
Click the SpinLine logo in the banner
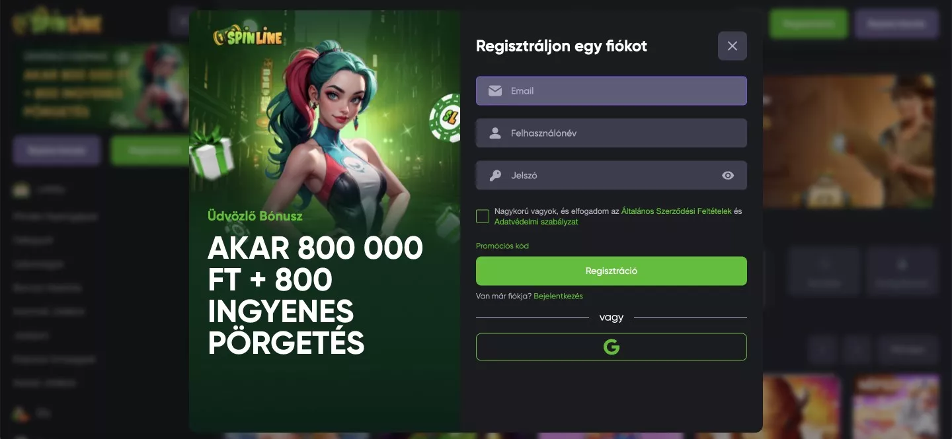tap(248, 37)
